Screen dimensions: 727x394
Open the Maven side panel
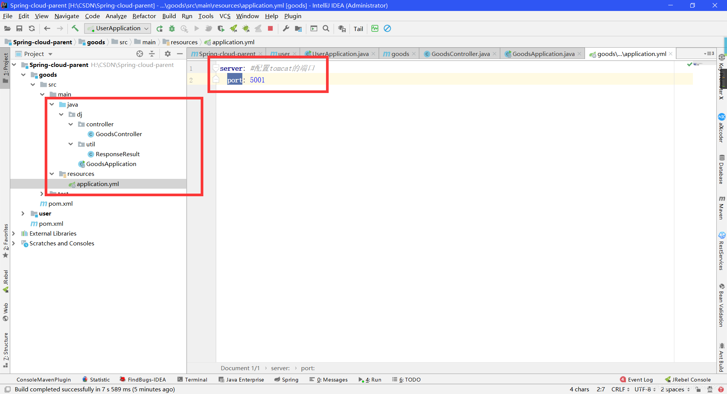(722, 208)
